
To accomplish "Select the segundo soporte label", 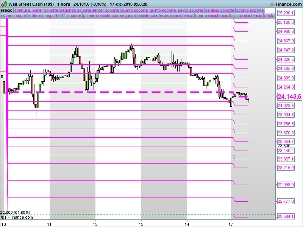I will point(75,11).
